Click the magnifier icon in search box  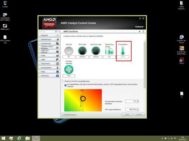56,32
